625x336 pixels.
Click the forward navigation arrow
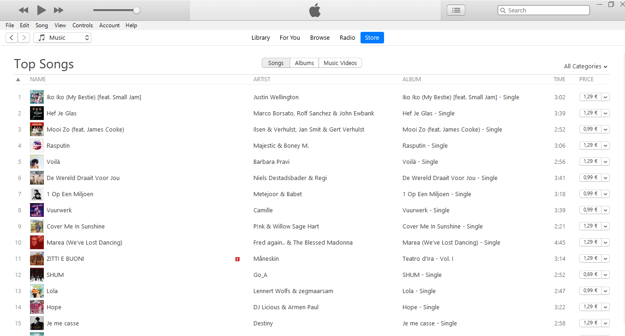(24, 37)
